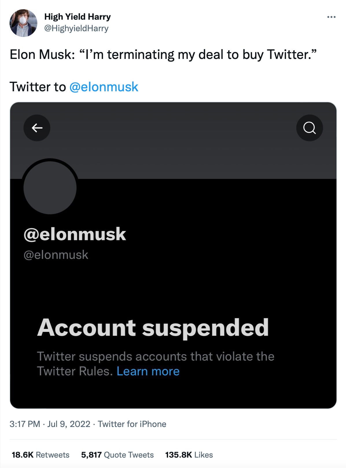Open the 5,817 Quote Tweets list
Viewport: 346px width, 468px height.
(x=117, y=454)
